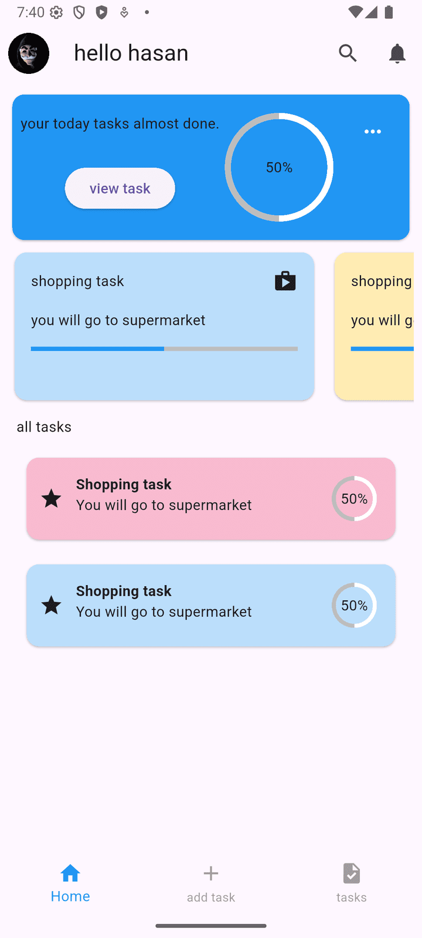The image size is (422, 938).
Task: Open notifications bell icon
Action: coord(397,53)
